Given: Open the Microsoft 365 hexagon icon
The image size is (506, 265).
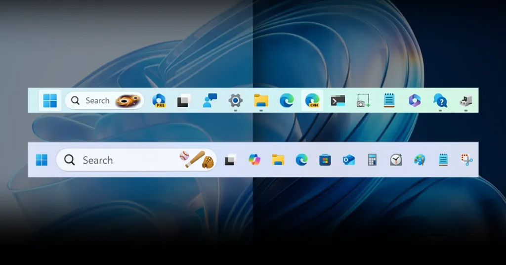Looking at the screenshot, I should 414,100.
